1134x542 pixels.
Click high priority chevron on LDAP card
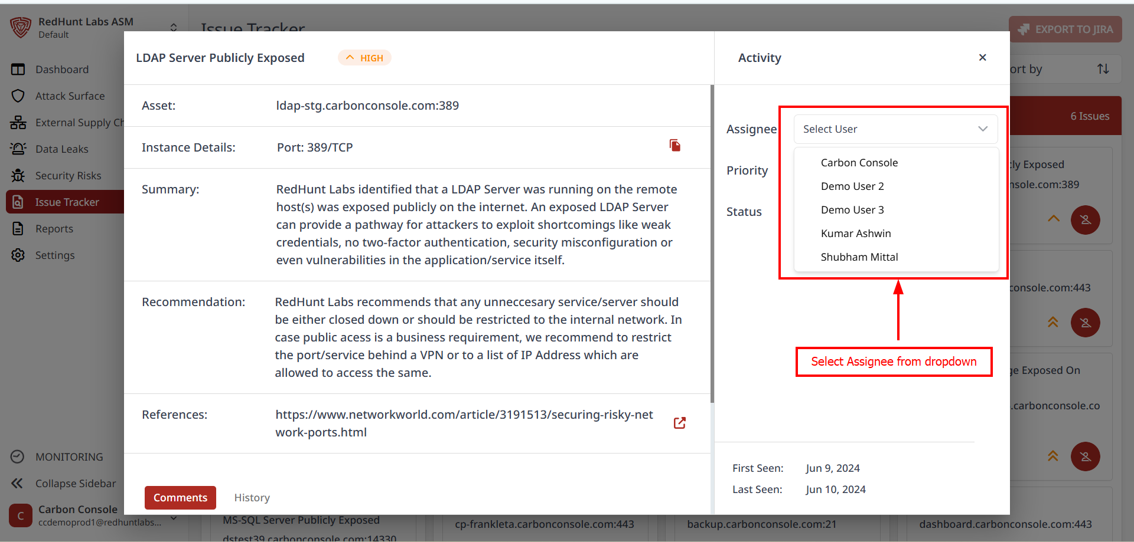(x=1054, y=218)
